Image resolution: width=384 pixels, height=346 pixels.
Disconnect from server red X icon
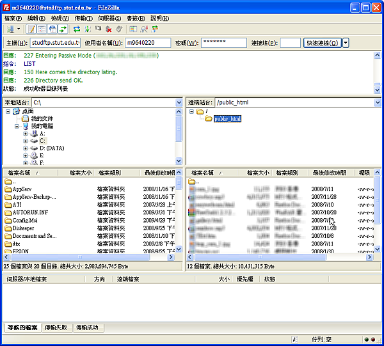click(x=109, y=29)
